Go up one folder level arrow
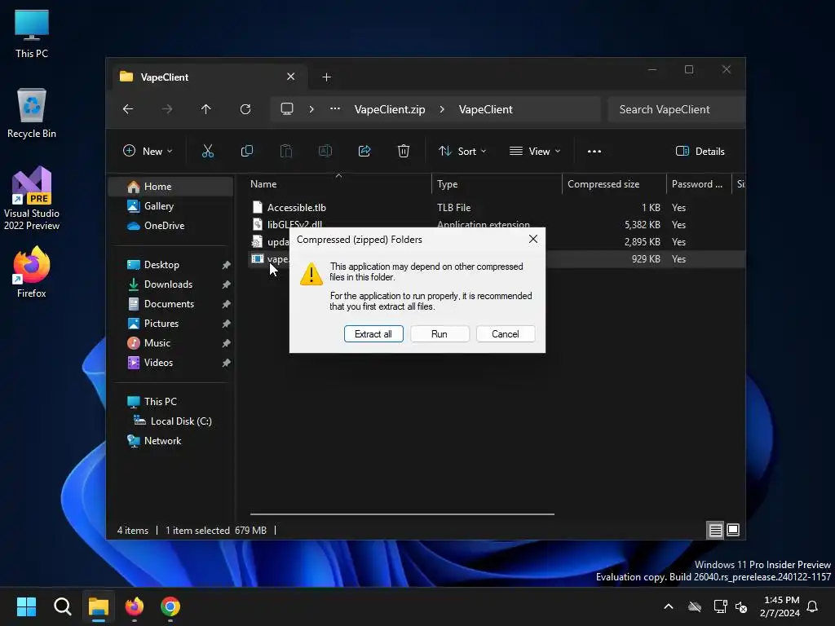Viewport: 835px width, 626px height. click(205, 109)
